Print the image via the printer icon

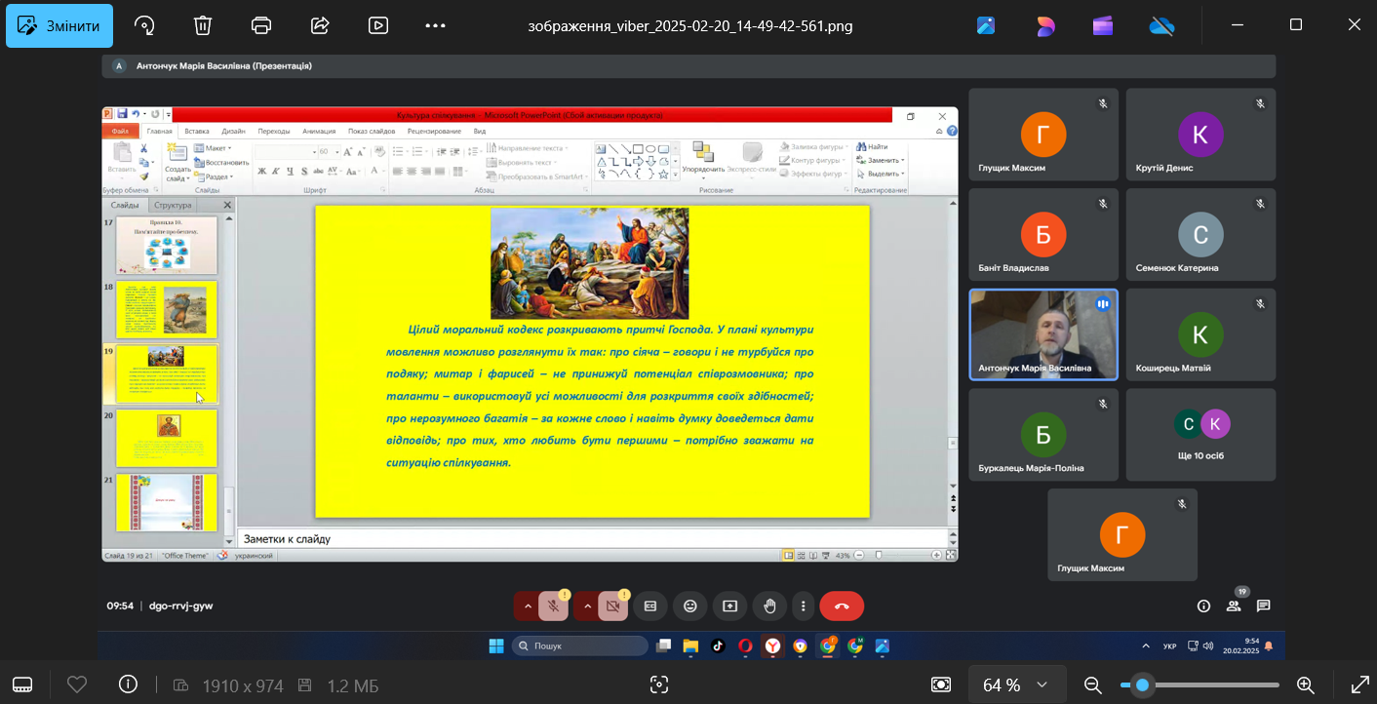click(x=261, y=26)
